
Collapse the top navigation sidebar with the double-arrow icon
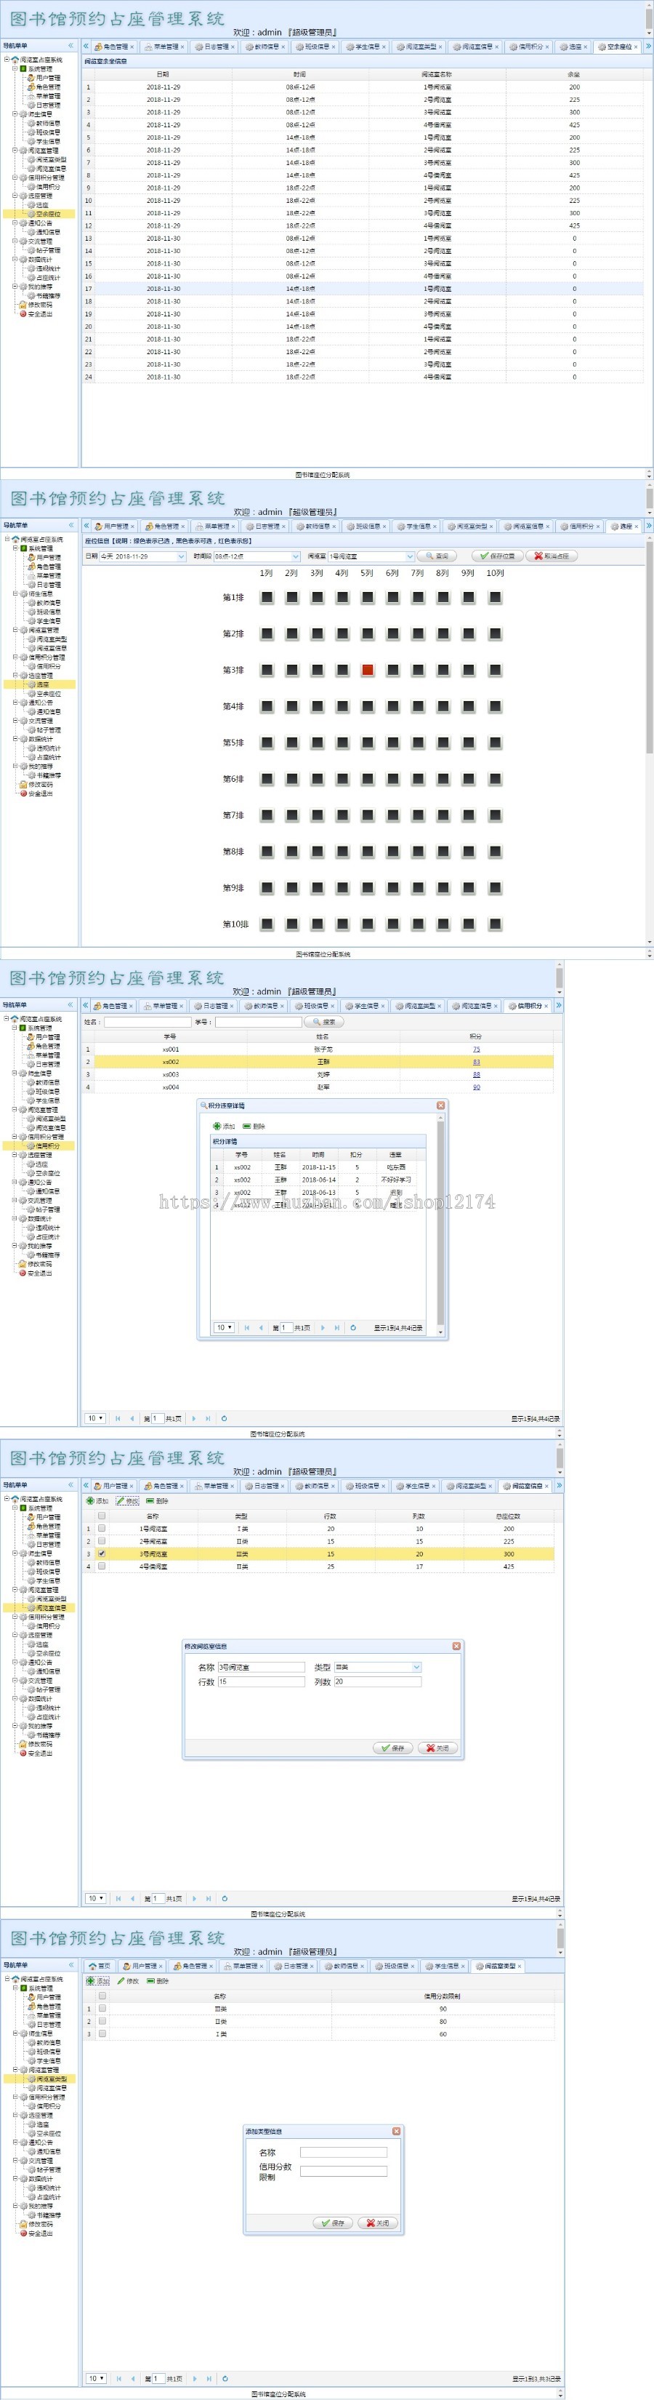[70, 46]
